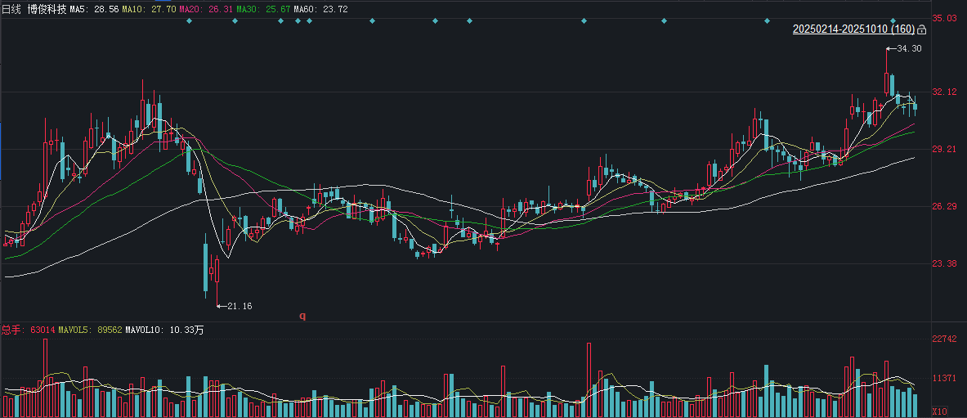The width and height of the screenshot is (967, 418).
Task: Open the 日线 period selector
Action: [x=11, y=8]
